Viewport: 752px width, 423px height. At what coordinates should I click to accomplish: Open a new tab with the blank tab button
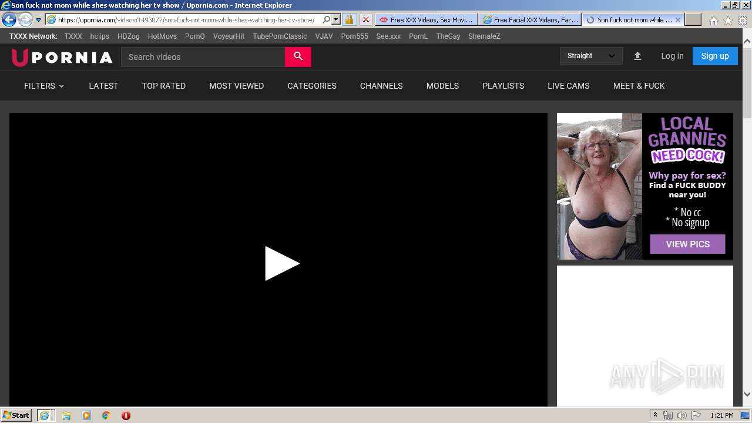pyautogui.click(x=693, y=19)
